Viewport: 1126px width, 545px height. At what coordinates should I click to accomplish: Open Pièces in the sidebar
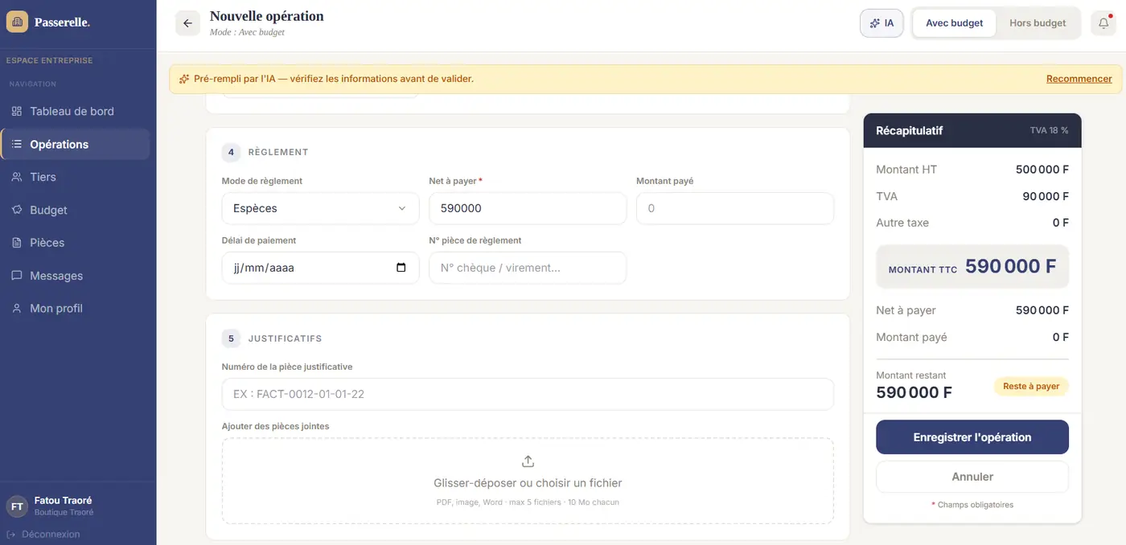75,243
